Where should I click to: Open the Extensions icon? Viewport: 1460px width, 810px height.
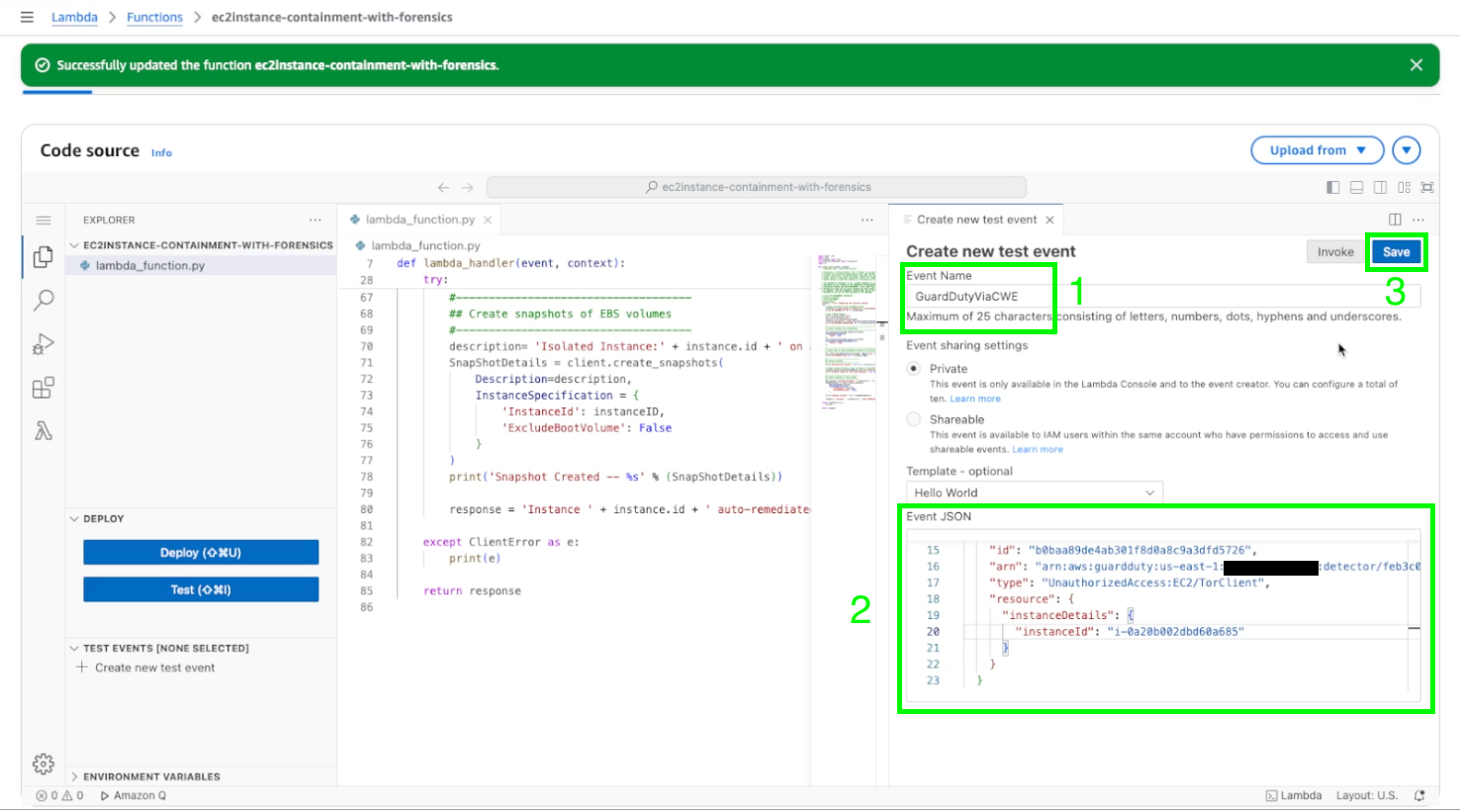43,388
